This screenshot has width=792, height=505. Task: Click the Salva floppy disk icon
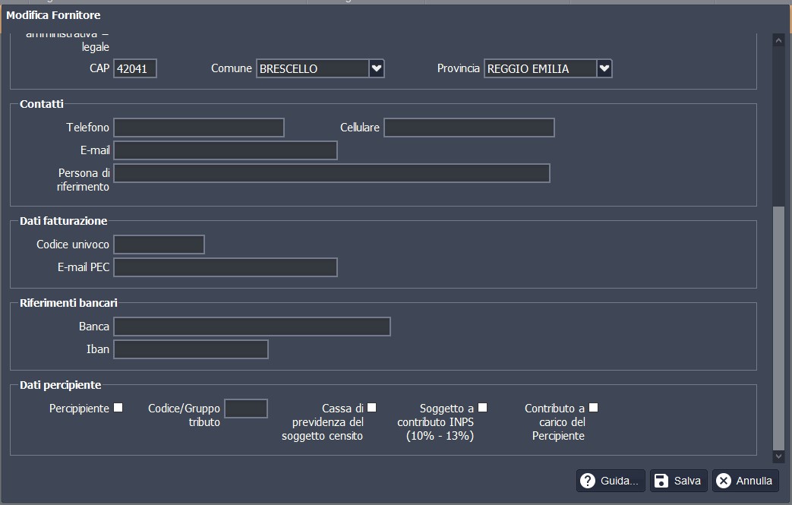coord(661,481)
